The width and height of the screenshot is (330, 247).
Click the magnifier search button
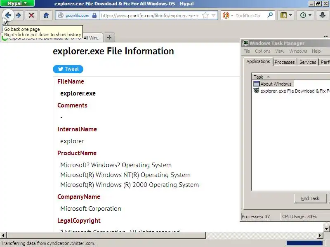(270, 15)
